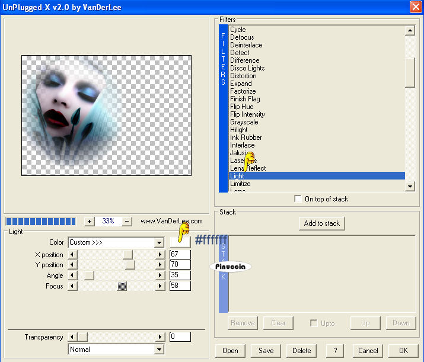
Task: Click the Up button
Action: [x=365, y=323]
